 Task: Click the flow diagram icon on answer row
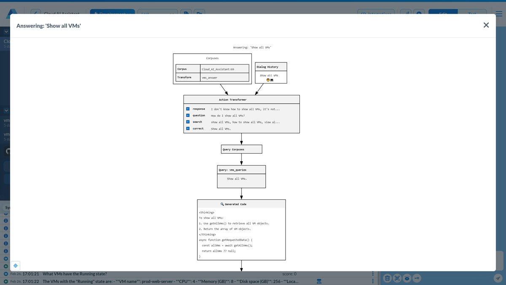click(319, 281)
